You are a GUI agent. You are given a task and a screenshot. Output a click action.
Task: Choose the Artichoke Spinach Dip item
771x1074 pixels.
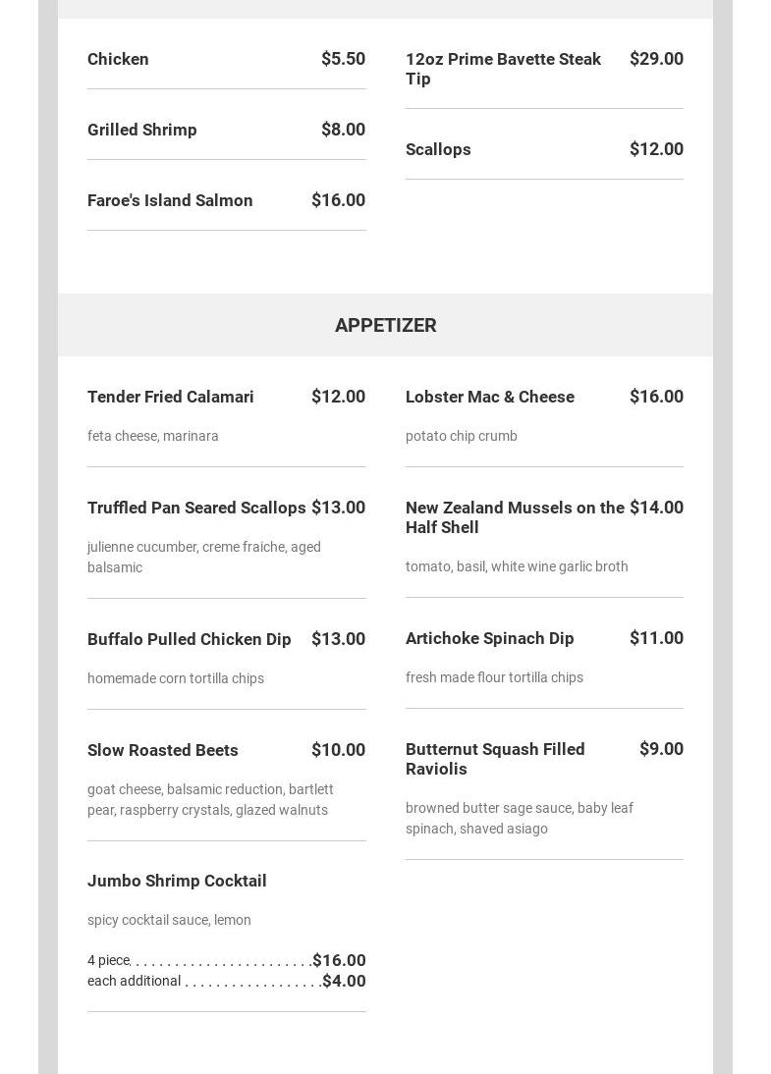point(489,638)
